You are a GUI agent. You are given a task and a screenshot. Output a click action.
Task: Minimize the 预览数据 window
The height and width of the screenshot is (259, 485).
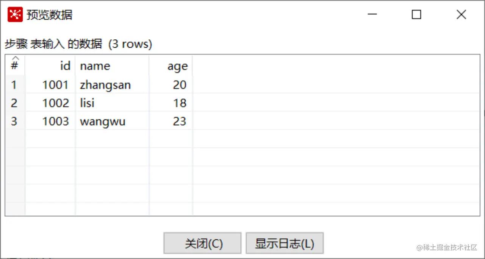coord(372,15)
